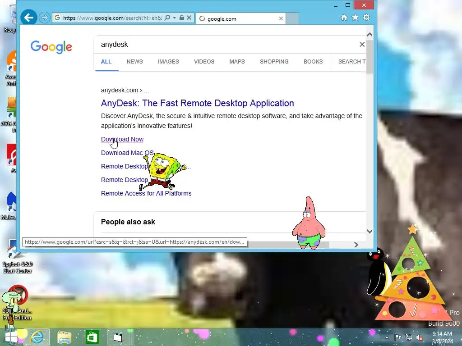Click the Action Center flag tray icon
Screen dimensions: 462x346
pos(397,337)
